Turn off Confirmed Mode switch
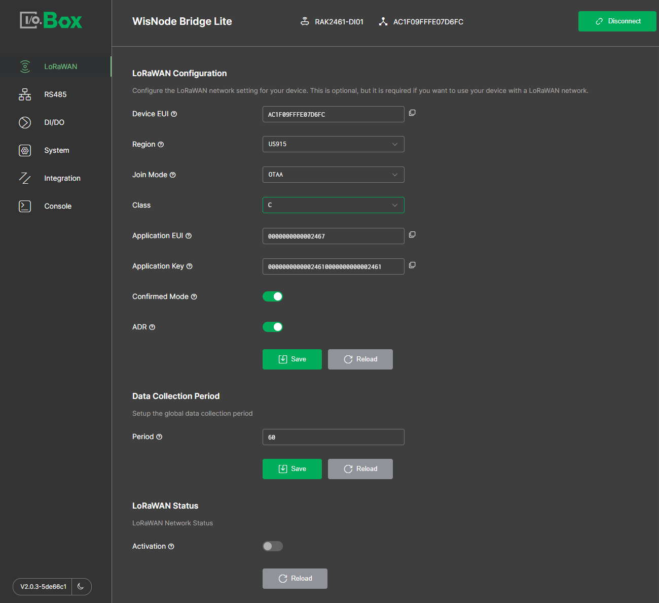The height and width of the screenshot is (603, 659). [273, 296]
